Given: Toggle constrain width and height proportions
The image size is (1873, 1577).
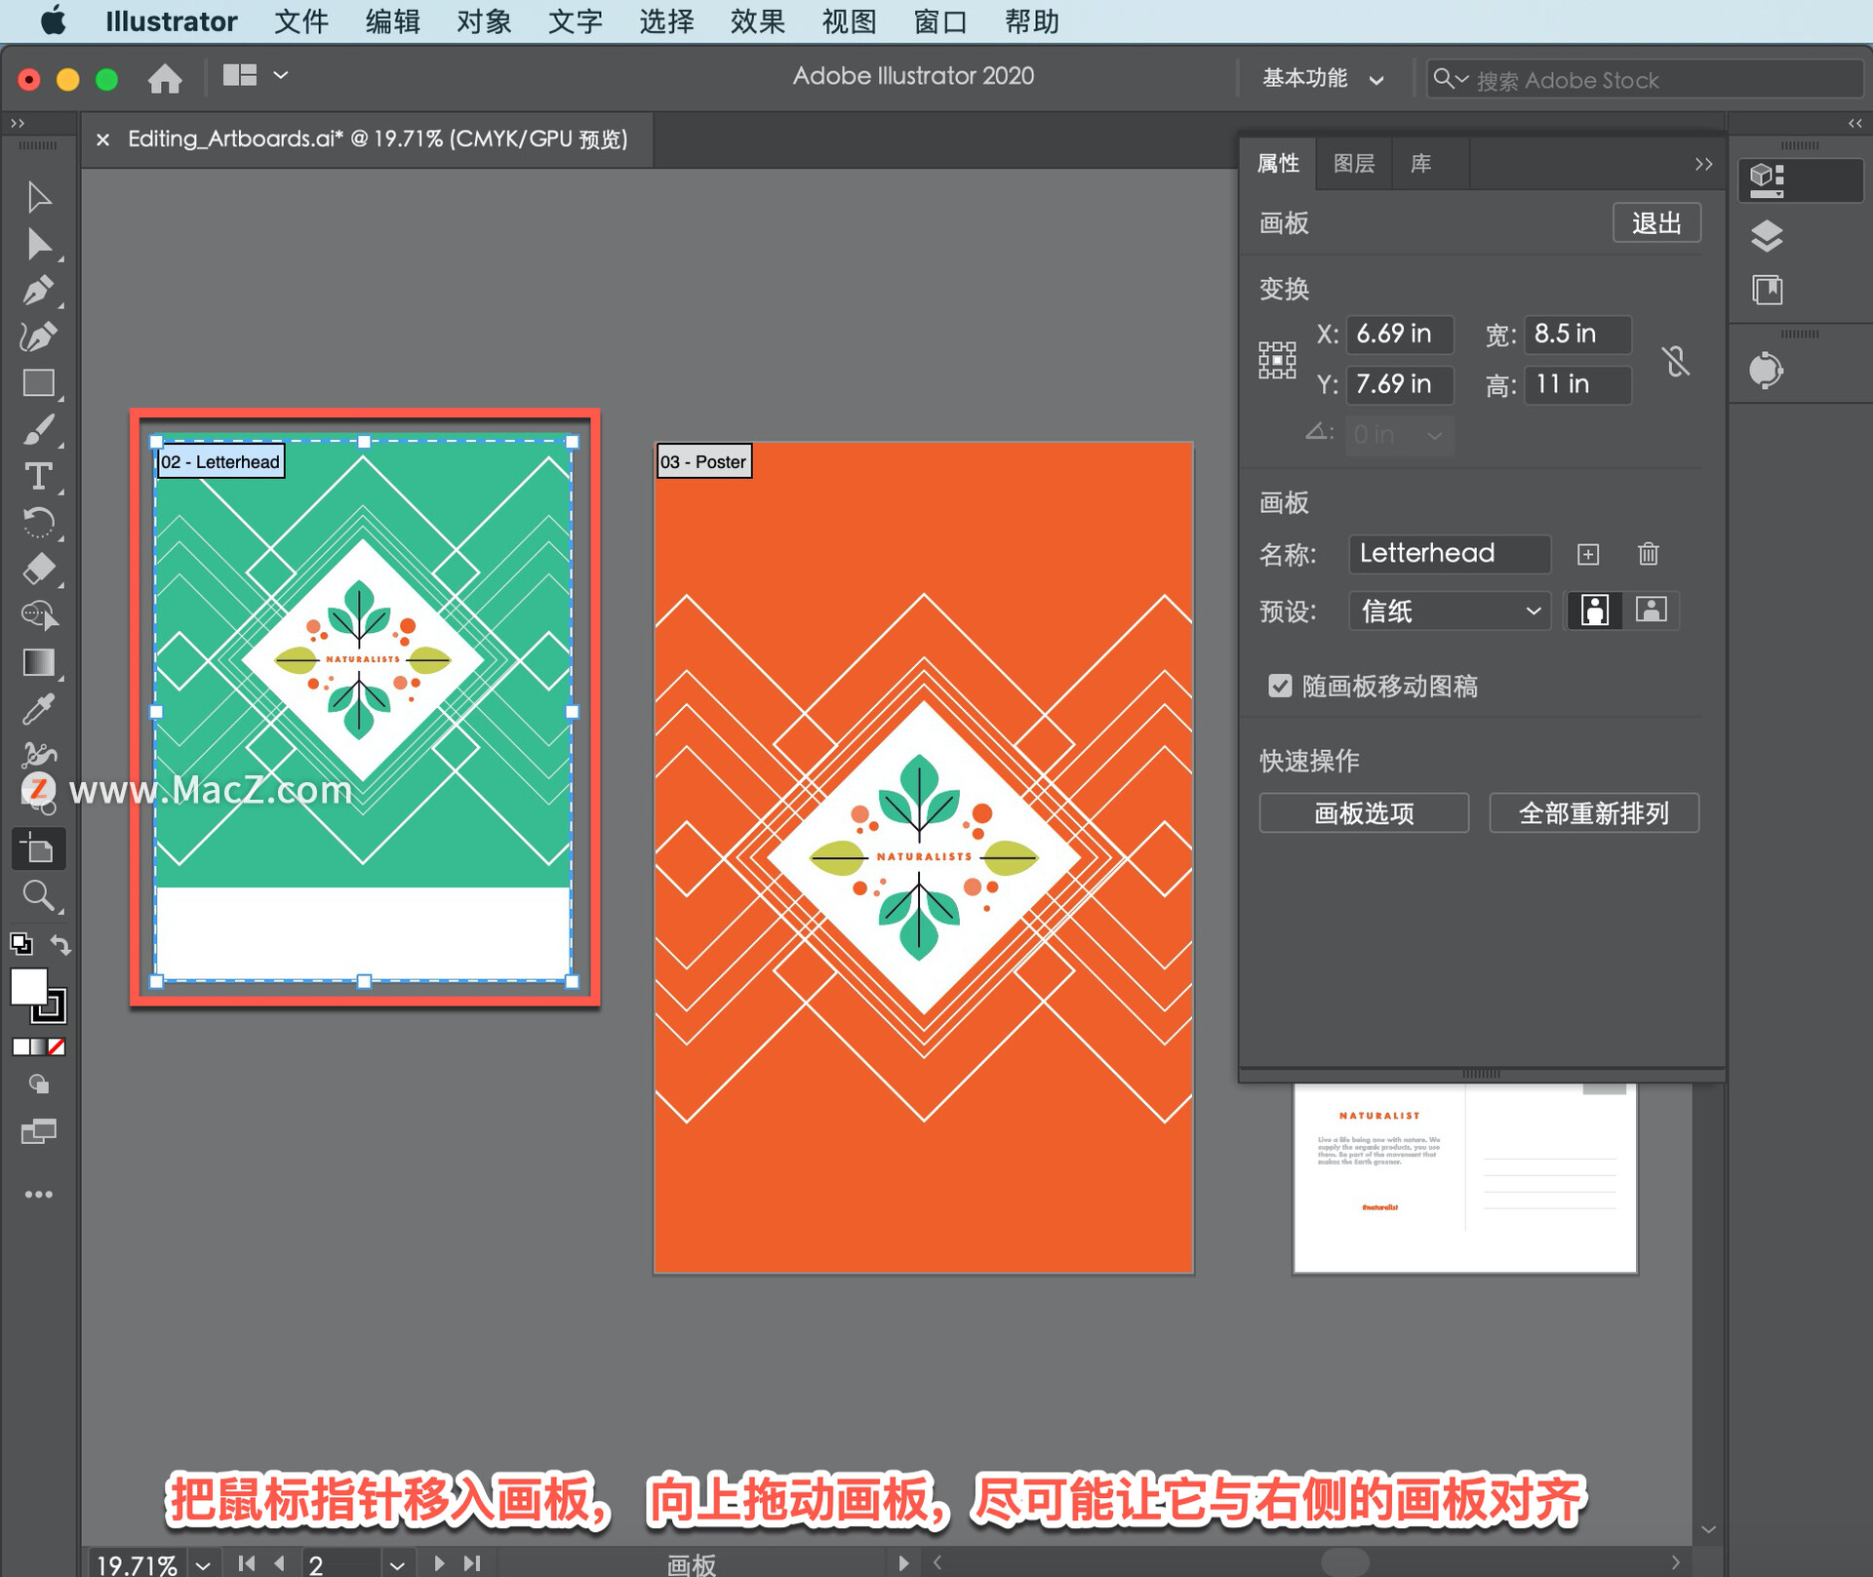Looking at the screenshot, I should 1675,361.
